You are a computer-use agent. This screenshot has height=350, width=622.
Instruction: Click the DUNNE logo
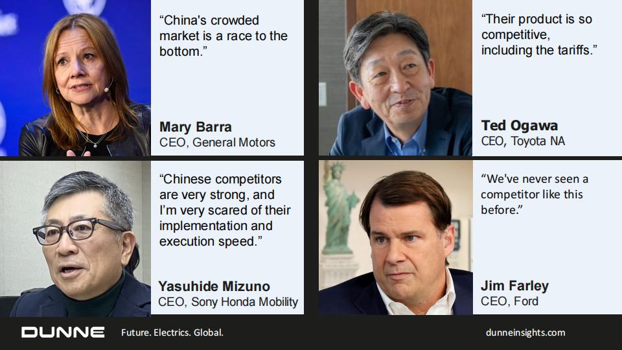click(x=63, y=332)
